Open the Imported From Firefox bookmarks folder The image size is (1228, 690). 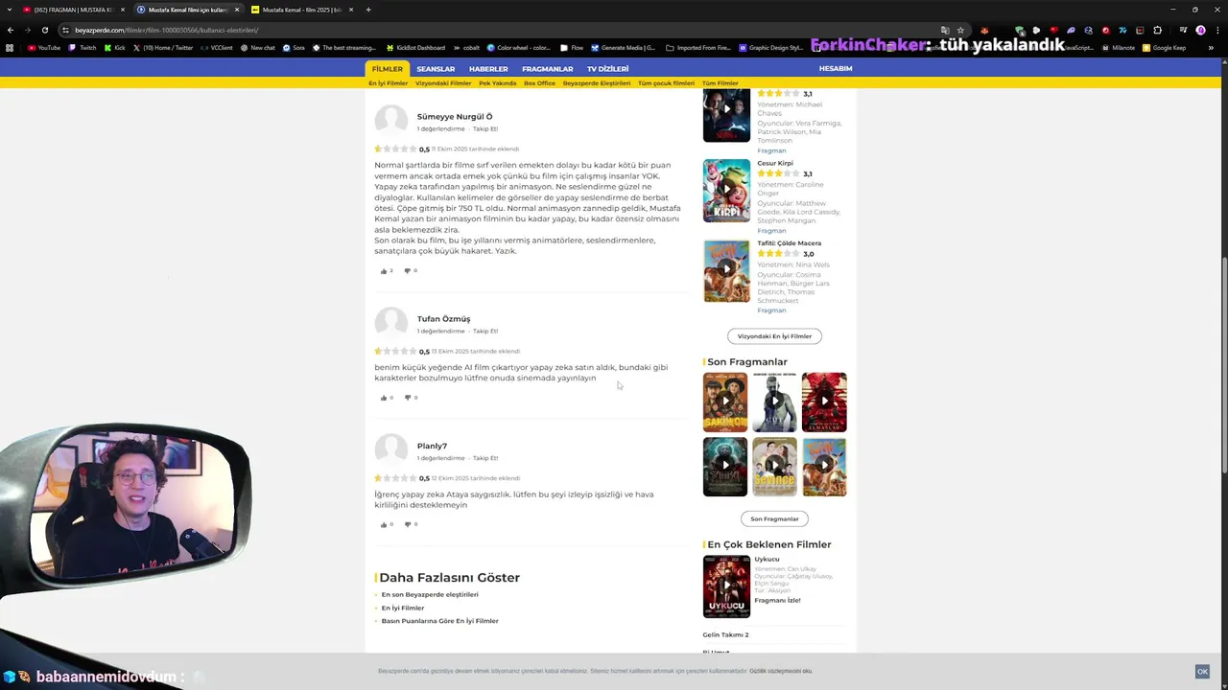point(697,47)
